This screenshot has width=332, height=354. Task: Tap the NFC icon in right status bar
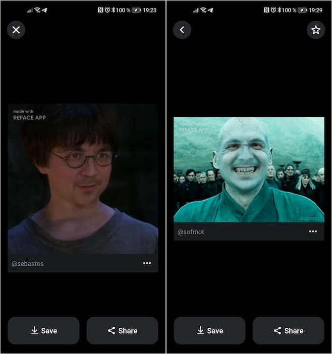266,10
